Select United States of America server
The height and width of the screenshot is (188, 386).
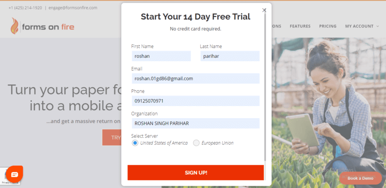135,143
